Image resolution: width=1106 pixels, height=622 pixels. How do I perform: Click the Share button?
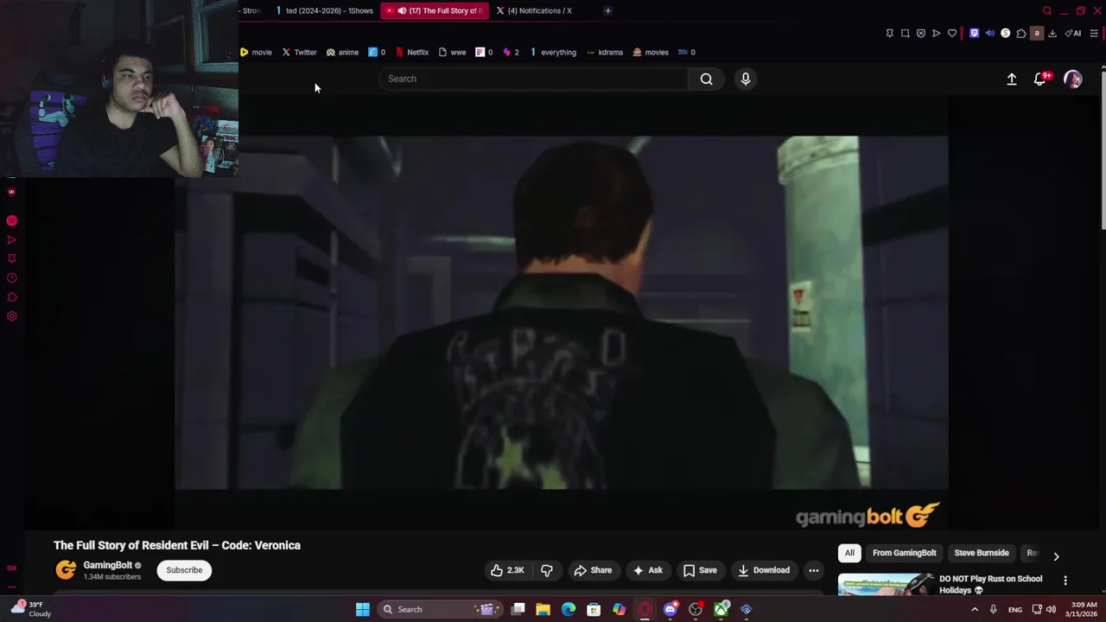tap(593, 570)
